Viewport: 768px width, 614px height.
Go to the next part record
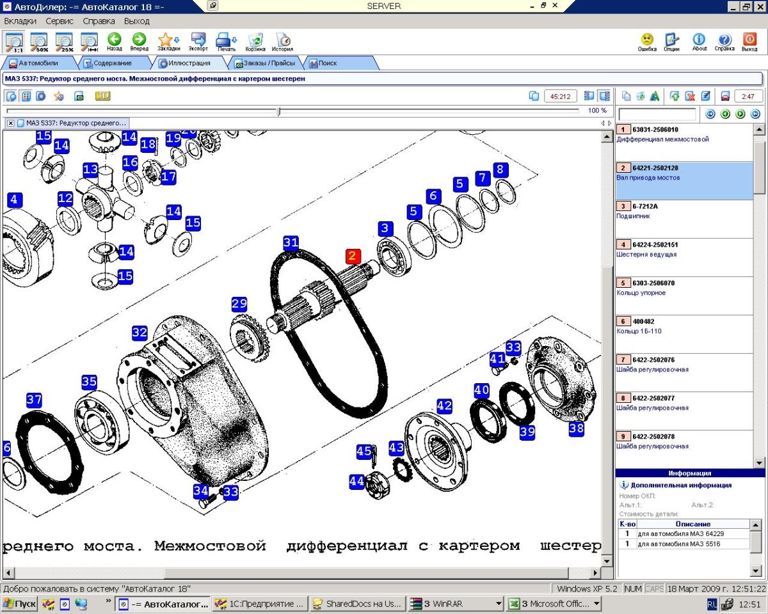point(740,114)
